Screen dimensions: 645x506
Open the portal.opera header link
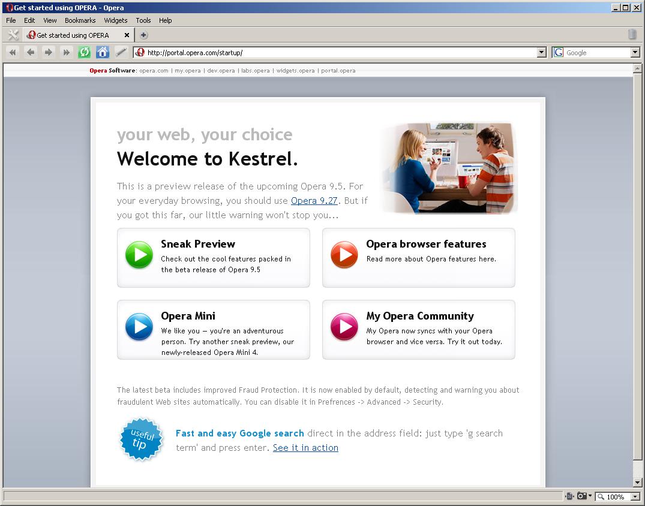pos(338,71)
